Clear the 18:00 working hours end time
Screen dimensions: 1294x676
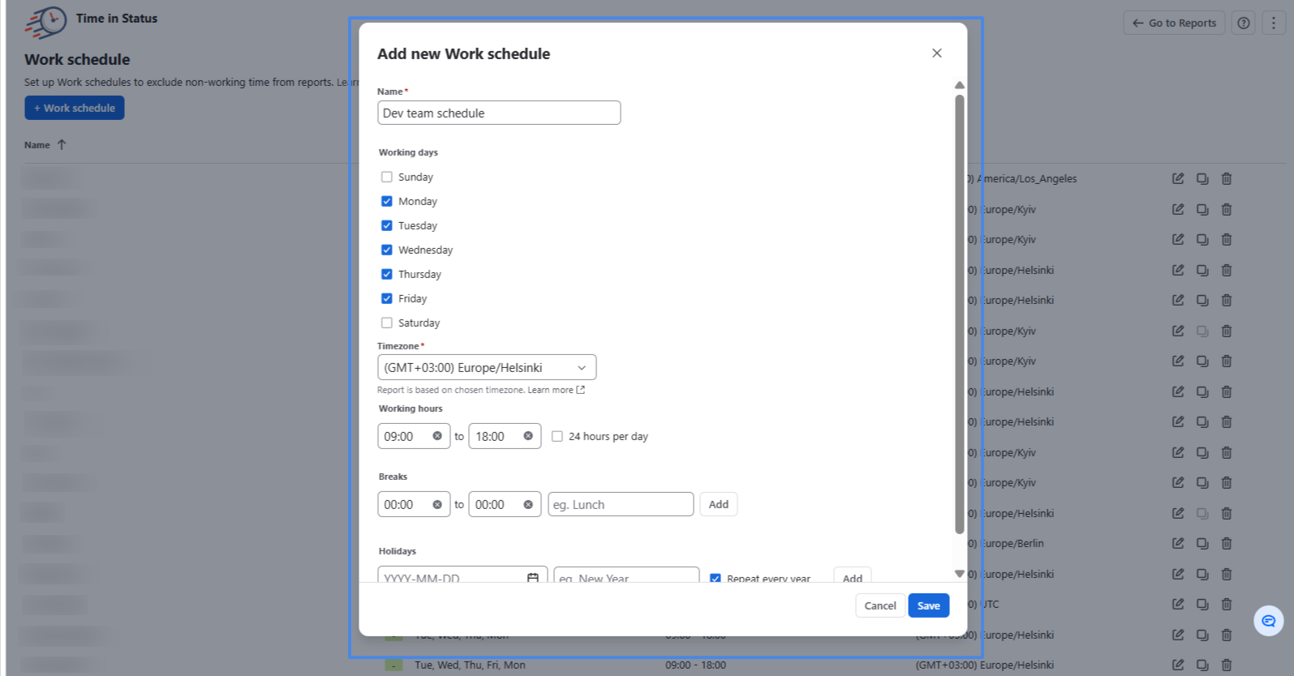click(x=528, y=436)
